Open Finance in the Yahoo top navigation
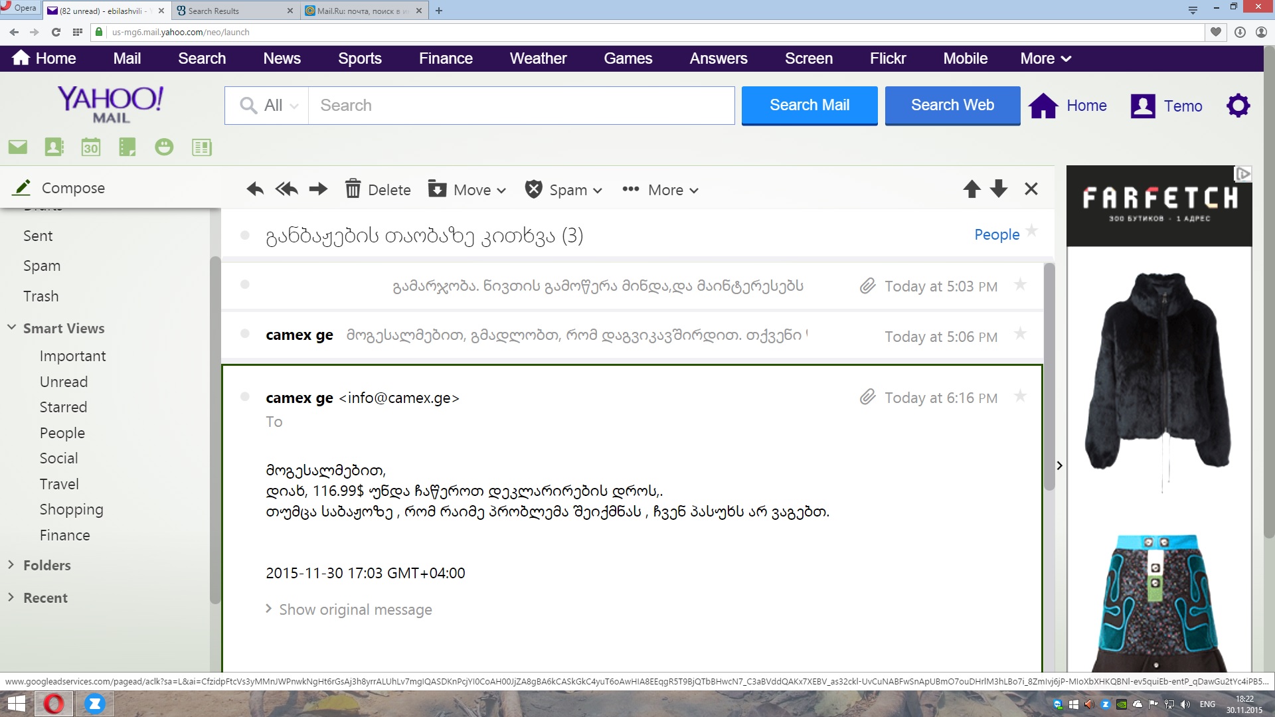 tap(446, 58)
